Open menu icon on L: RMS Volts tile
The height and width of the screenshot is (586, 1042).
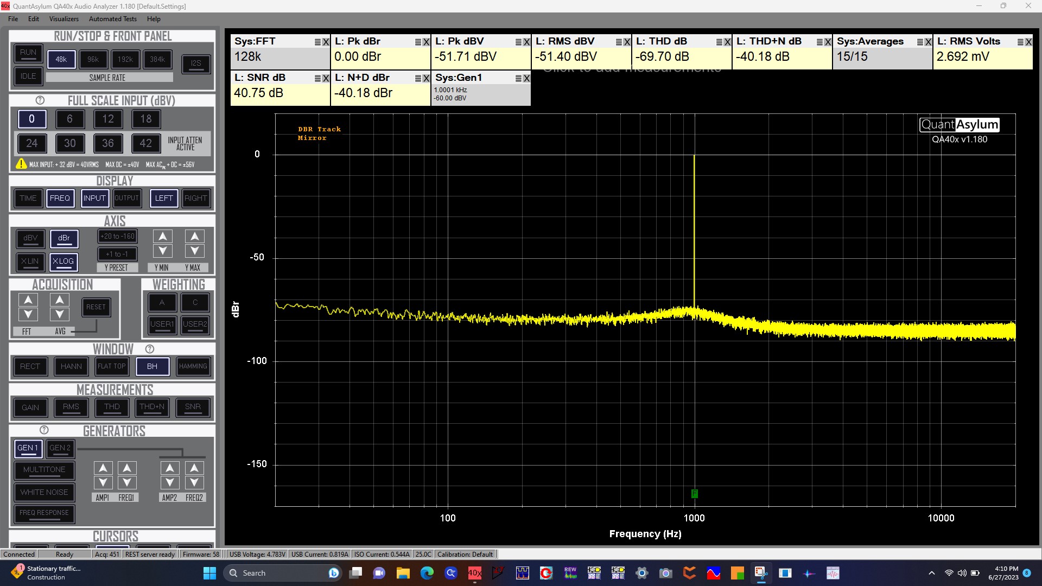click(1020, 42)
